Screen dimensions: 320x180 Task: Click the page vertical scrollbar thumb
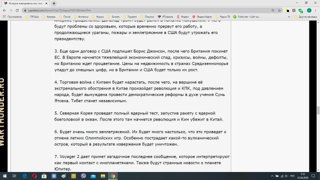click(x=318, y=110)
